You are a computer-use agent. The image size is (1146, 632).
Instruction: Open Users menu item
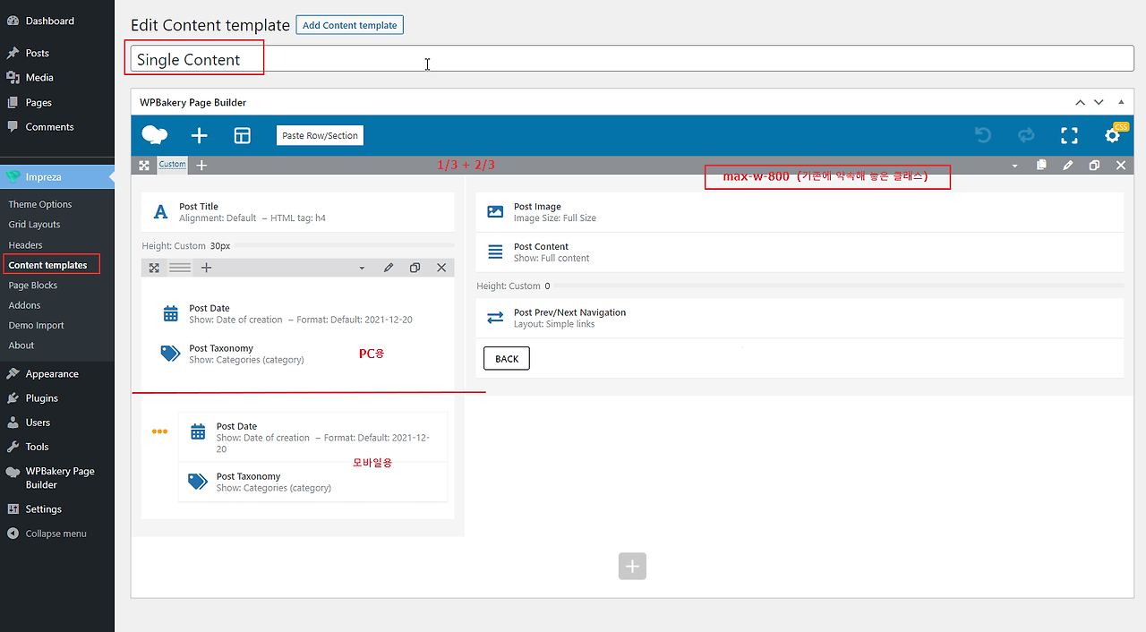click(x=57, y=422)
